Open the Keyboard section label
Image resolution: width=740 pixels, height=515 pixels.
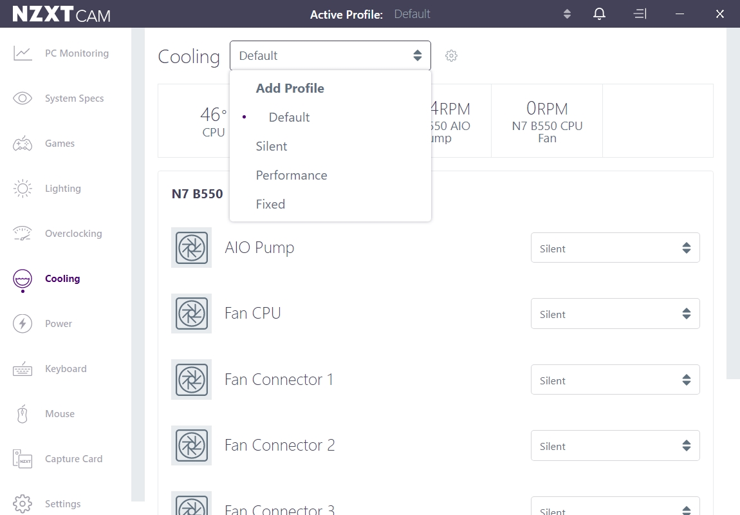click(66, 369)
